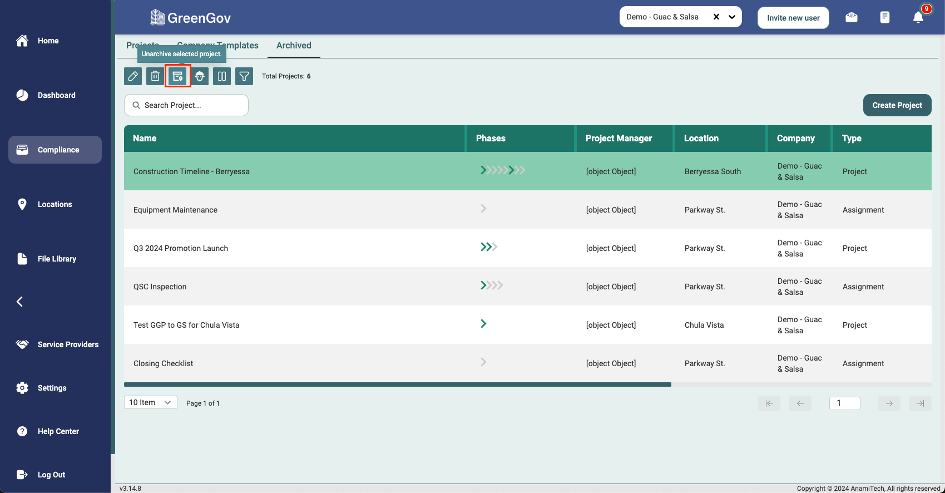Viewport: 945px width, 493px height.
Task: Click the Create Project button
Action: 897,105
